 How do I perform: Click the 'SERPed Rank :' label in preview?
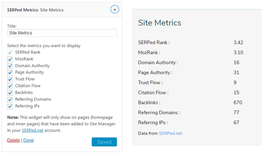point(154,42)
